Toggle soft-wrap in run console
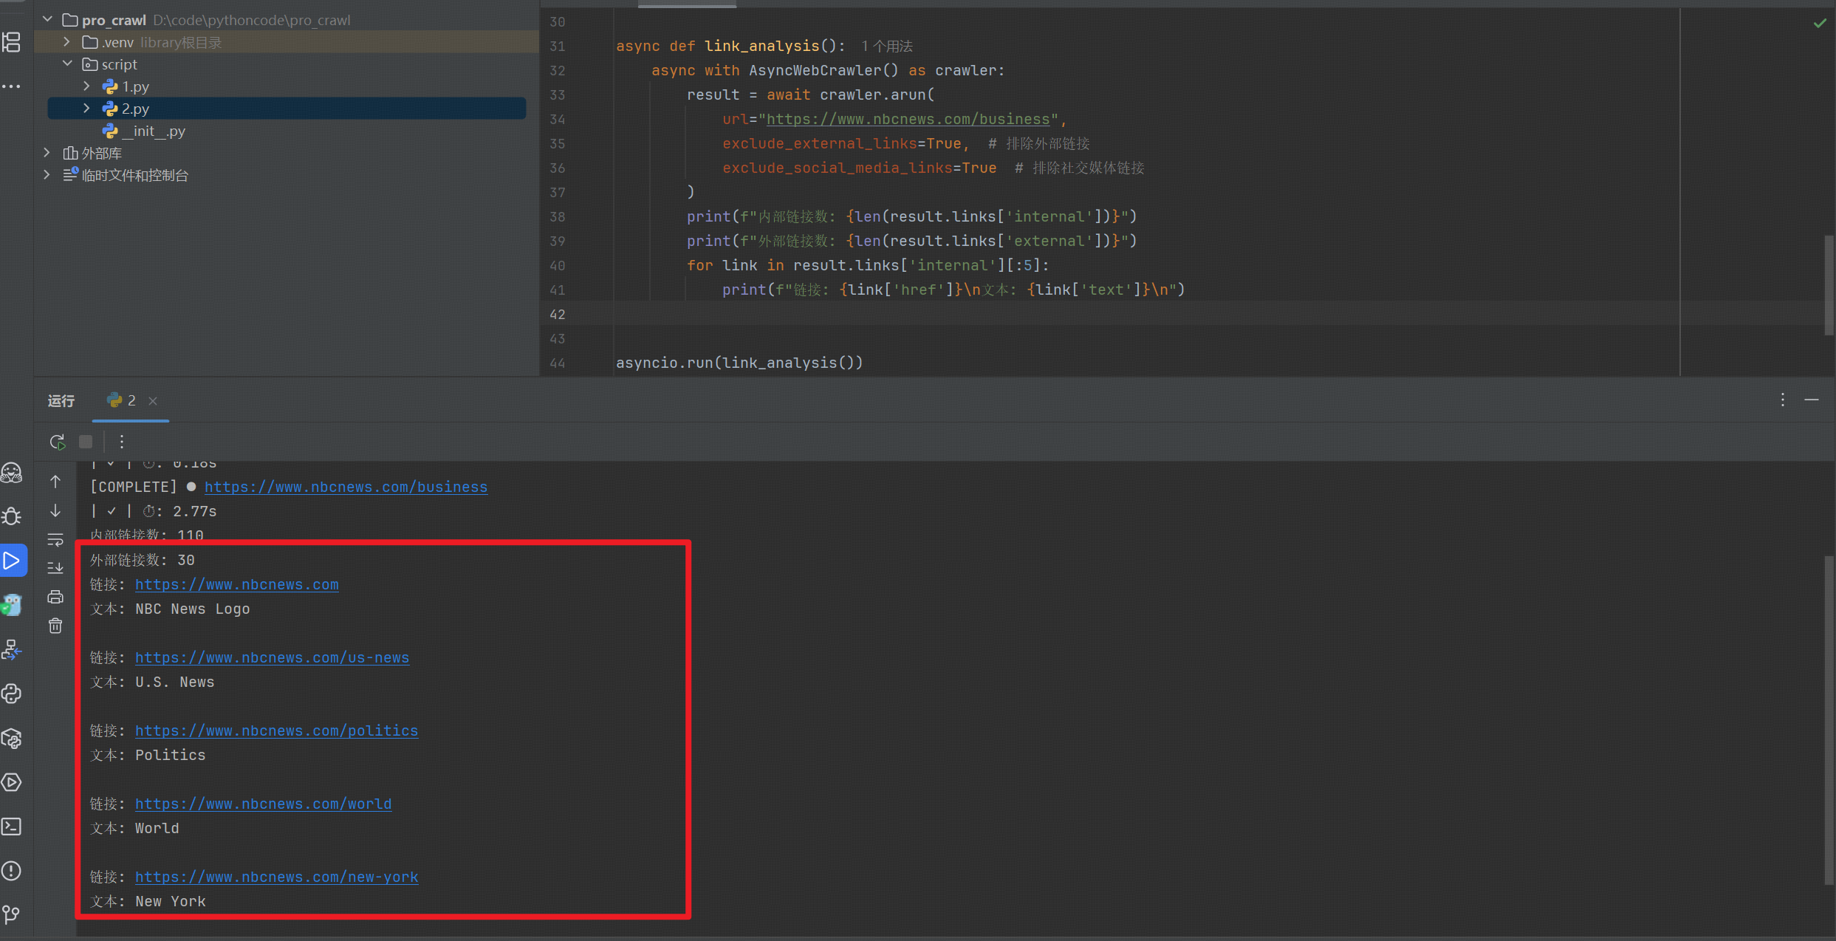The image size is (1836, 941). click(55, 540)
